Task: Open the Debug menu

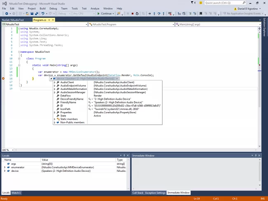Action: tap(53, 8)
